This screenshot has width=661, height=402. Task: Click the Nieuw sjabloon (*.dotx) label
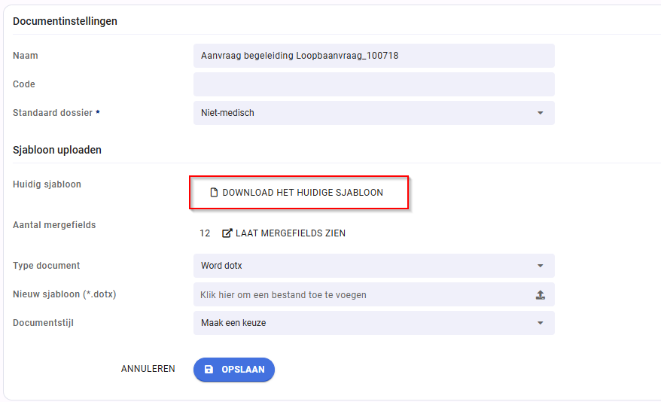[65, 294]
